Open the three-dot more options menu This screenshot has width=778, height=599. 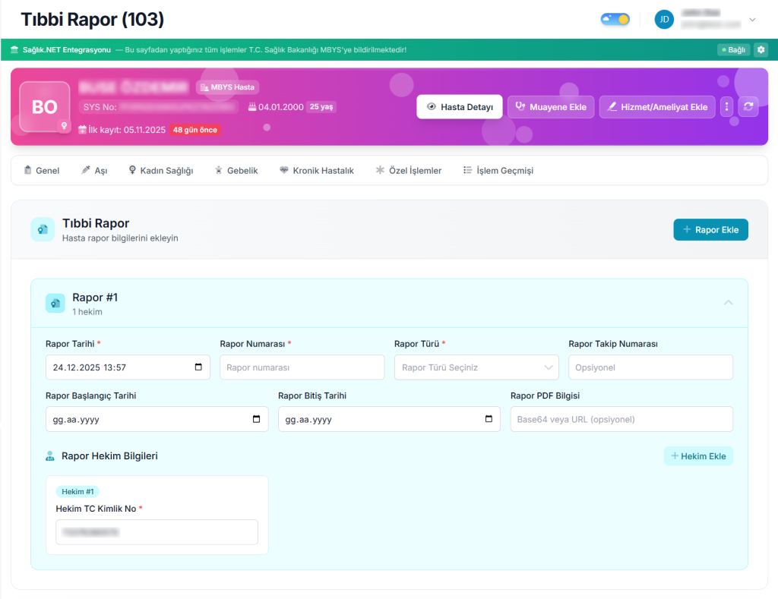[x=726, y=107]
